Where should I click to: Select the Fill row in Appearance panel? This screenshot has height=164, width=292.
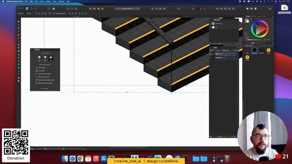[224, 27]
